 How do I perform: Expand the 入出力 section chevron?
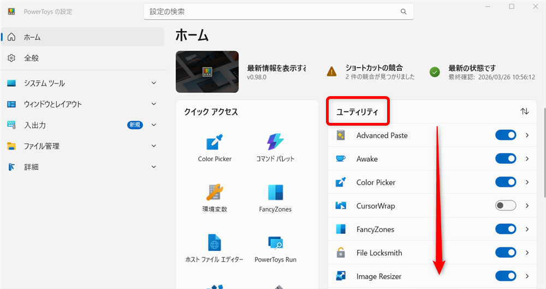point(153,125)
